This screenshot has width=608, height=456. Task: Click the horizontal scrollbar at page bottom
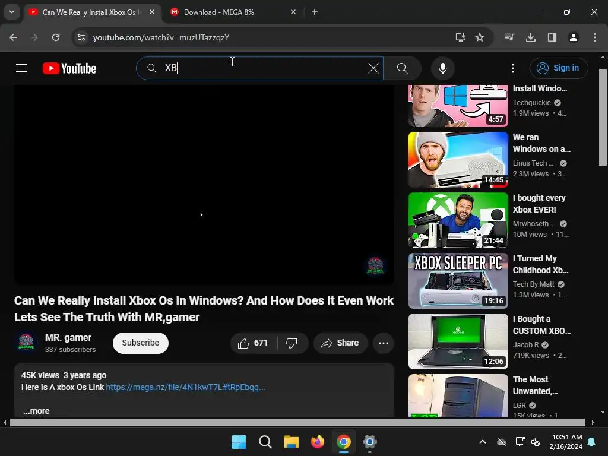(x=297, y=422)
